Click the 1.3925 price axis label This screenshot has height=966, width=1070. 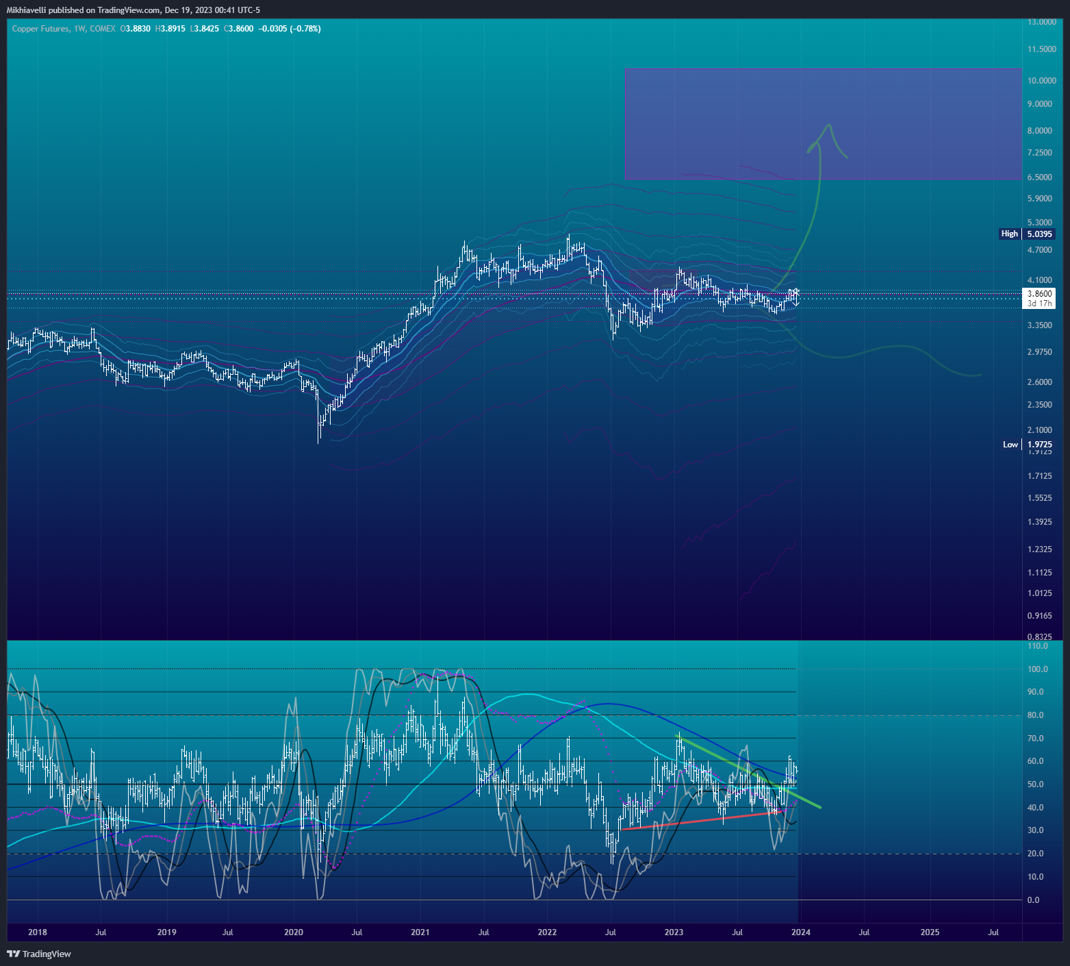click(x=1040, y=522)
